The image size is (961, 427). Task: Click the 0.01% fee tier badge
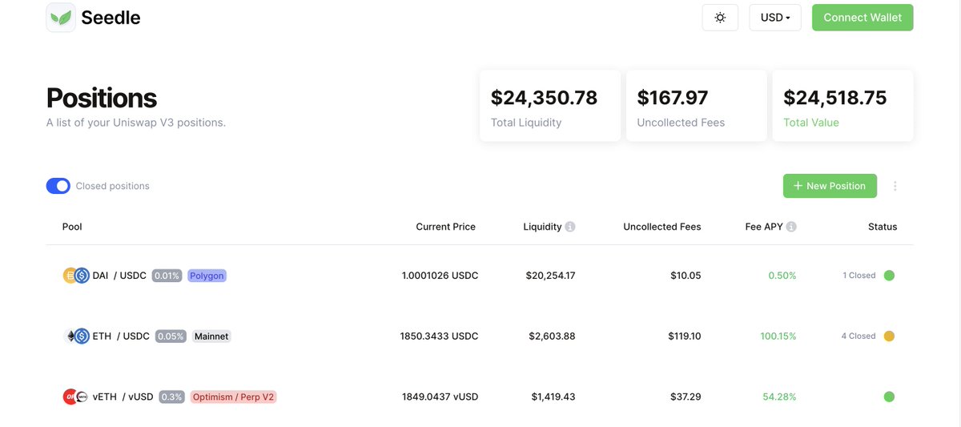167,276
